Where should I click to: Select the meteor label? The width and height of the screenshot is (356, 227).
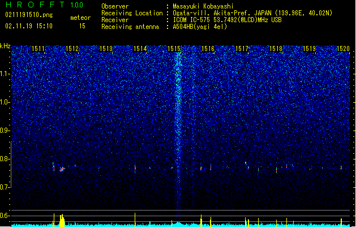tap(80, 18)
